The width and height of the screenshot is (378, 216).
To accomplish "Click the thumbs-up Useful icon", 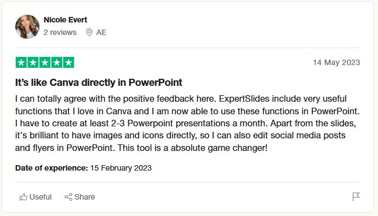I will click(x=24, y=197).
